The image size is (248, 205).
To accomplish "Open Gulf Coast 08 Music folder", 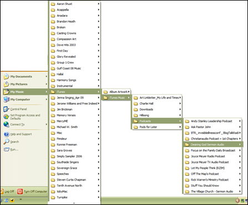I will 75,68.
